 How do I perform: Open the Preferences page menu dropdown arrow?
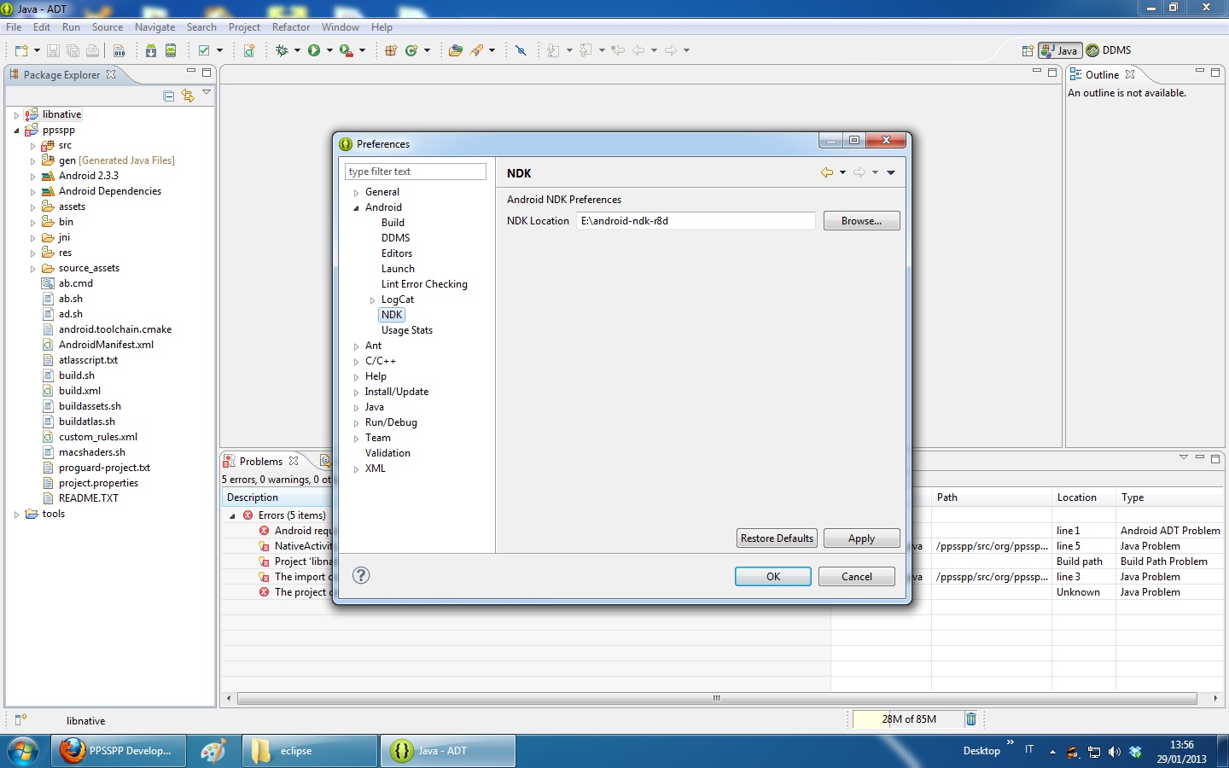click(x=891, y=172)
